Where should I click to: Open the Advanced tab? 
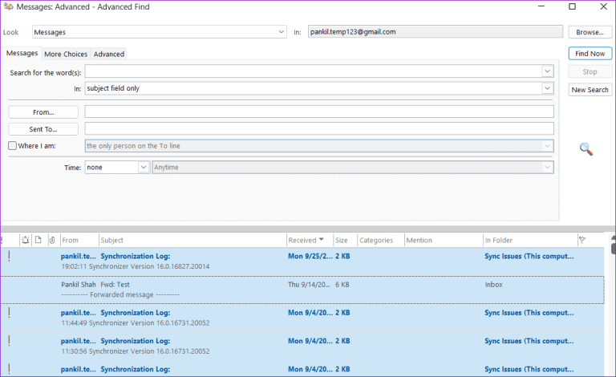(109, 54)
